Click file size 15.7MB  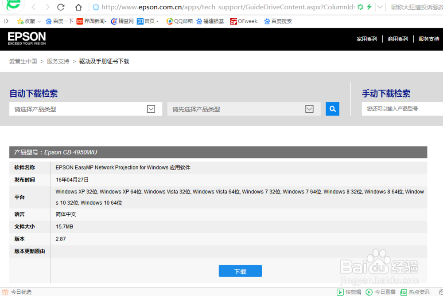[64, 227]
